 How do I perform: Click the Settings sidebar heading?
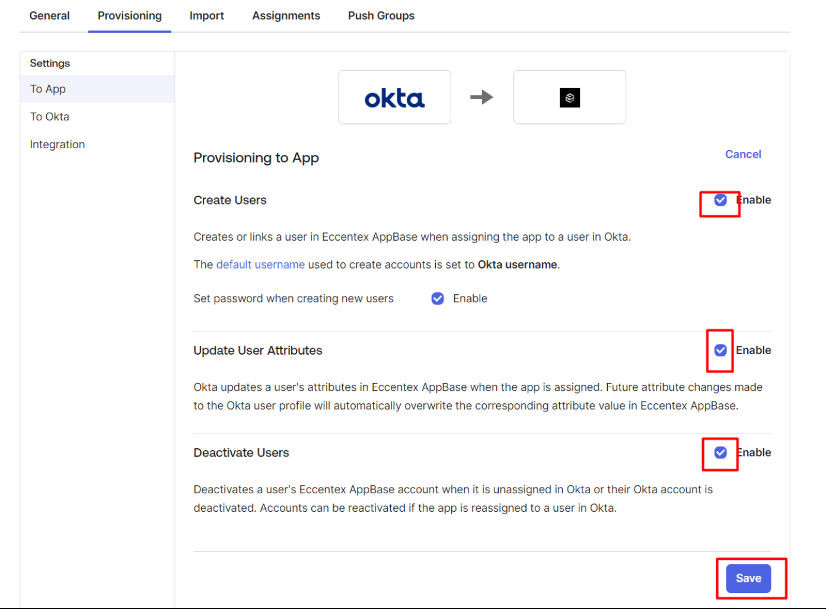point(50,63)
